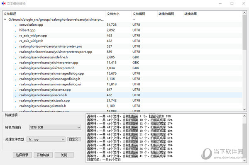
Task: Open the 处理文件类型 file type dropdown
Action: [x=46, y=139]
